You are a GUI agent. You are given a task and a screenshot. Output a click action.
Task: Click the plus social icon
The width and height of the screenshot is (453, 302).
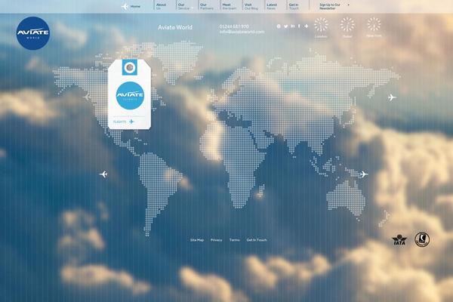click(x=307, y=26)
